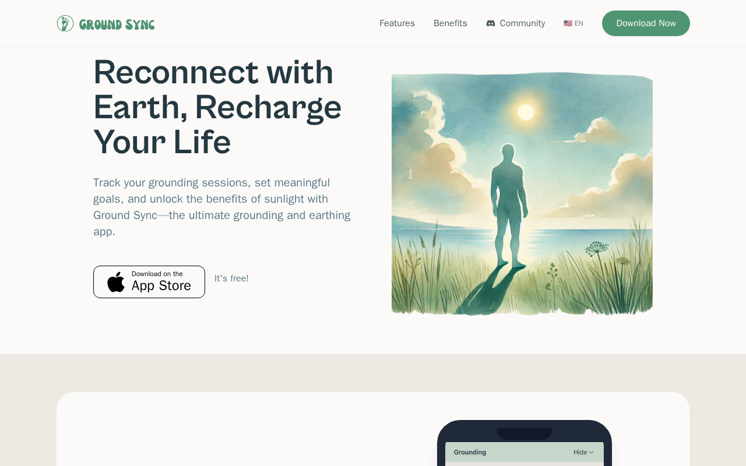Click the phone mockup notch
Image resolution: width=746 pixels, height=466 pixels.
pyautogui.click(x=525, y=433)
